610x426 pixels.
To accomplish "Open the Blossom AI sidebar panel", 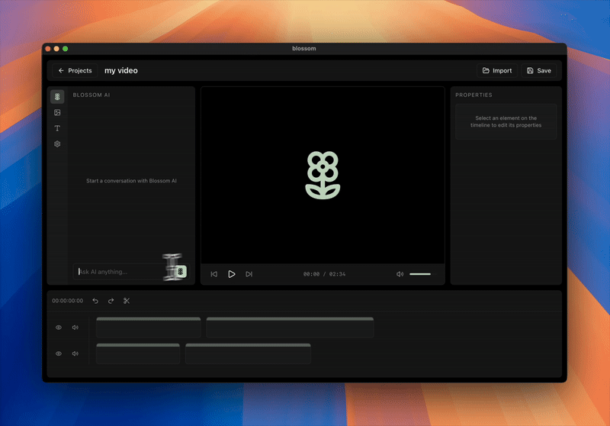I will coord(57,97).
